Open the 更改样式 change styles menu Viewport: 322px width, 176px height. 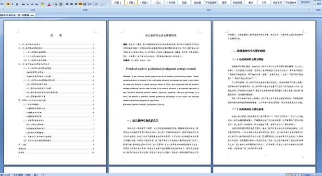pyautogui.click(x=306, y=3)
